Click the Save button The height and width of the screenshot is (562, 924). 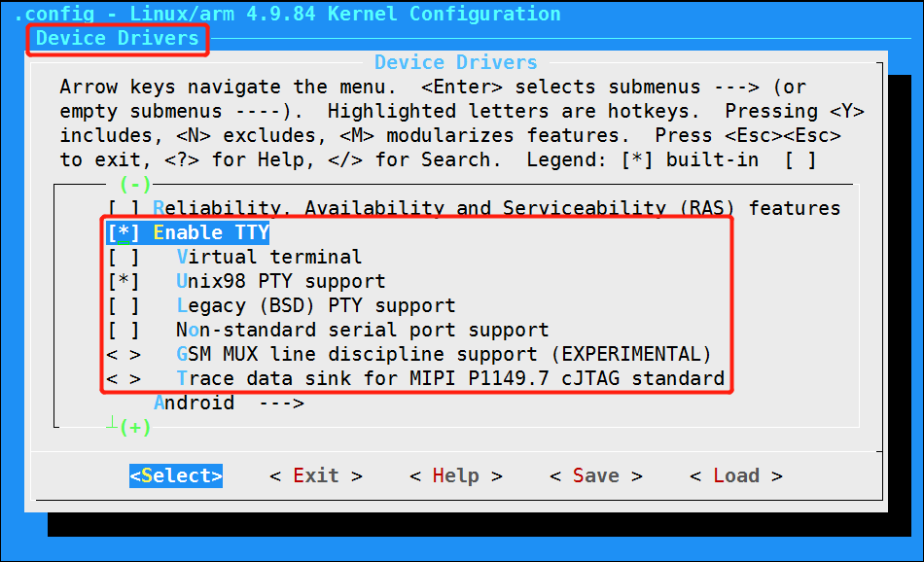coord(595,475)
